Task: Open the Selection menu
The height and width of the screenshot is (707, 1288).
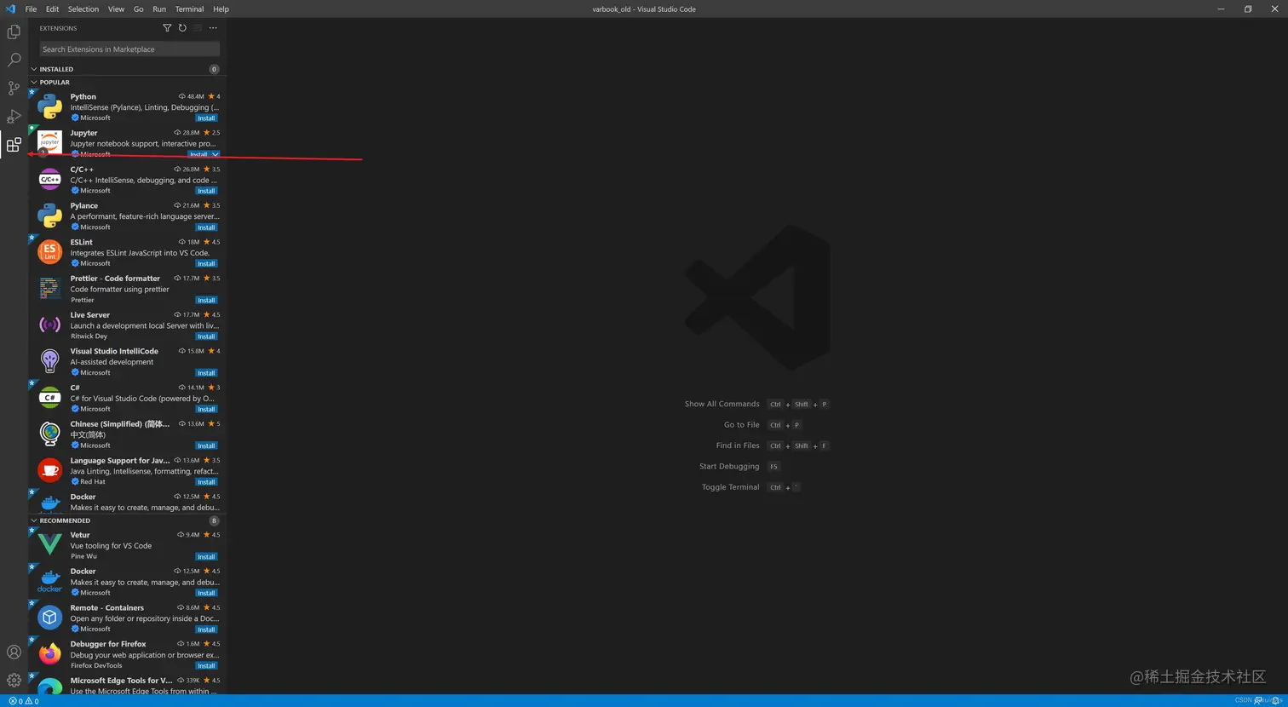Action: click(x=83, y=9)
